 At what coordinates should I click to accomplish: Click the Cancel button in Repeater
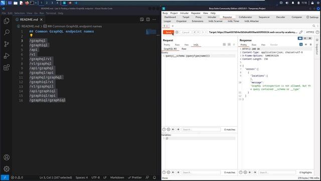click(186, 32)
